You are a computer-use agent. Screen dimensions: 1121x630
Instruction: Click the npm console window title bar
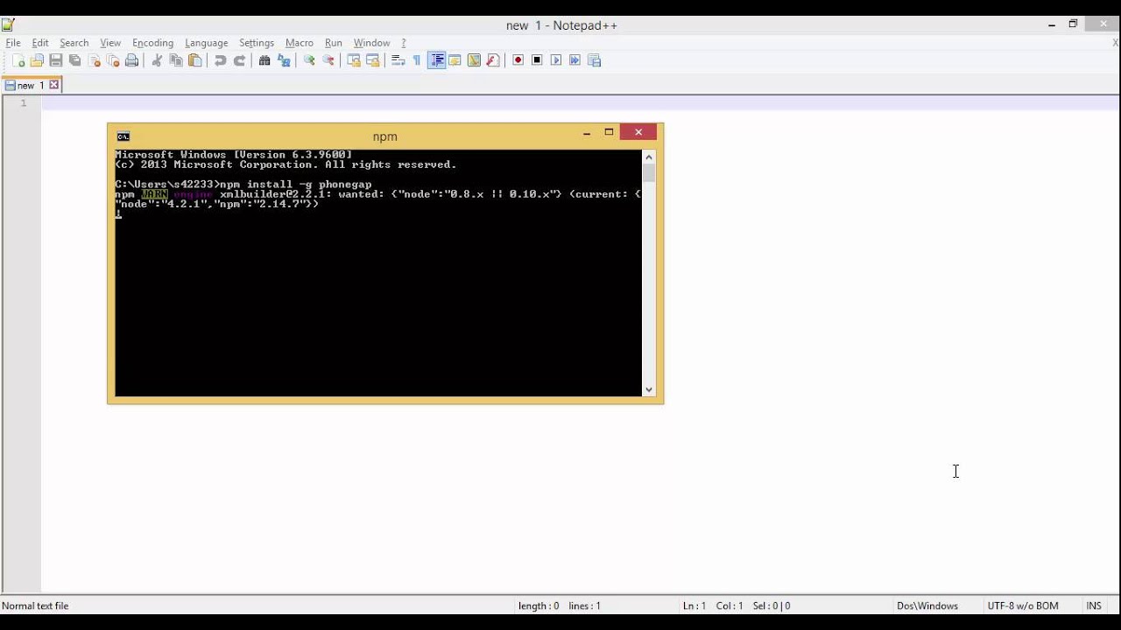point(385,136)
